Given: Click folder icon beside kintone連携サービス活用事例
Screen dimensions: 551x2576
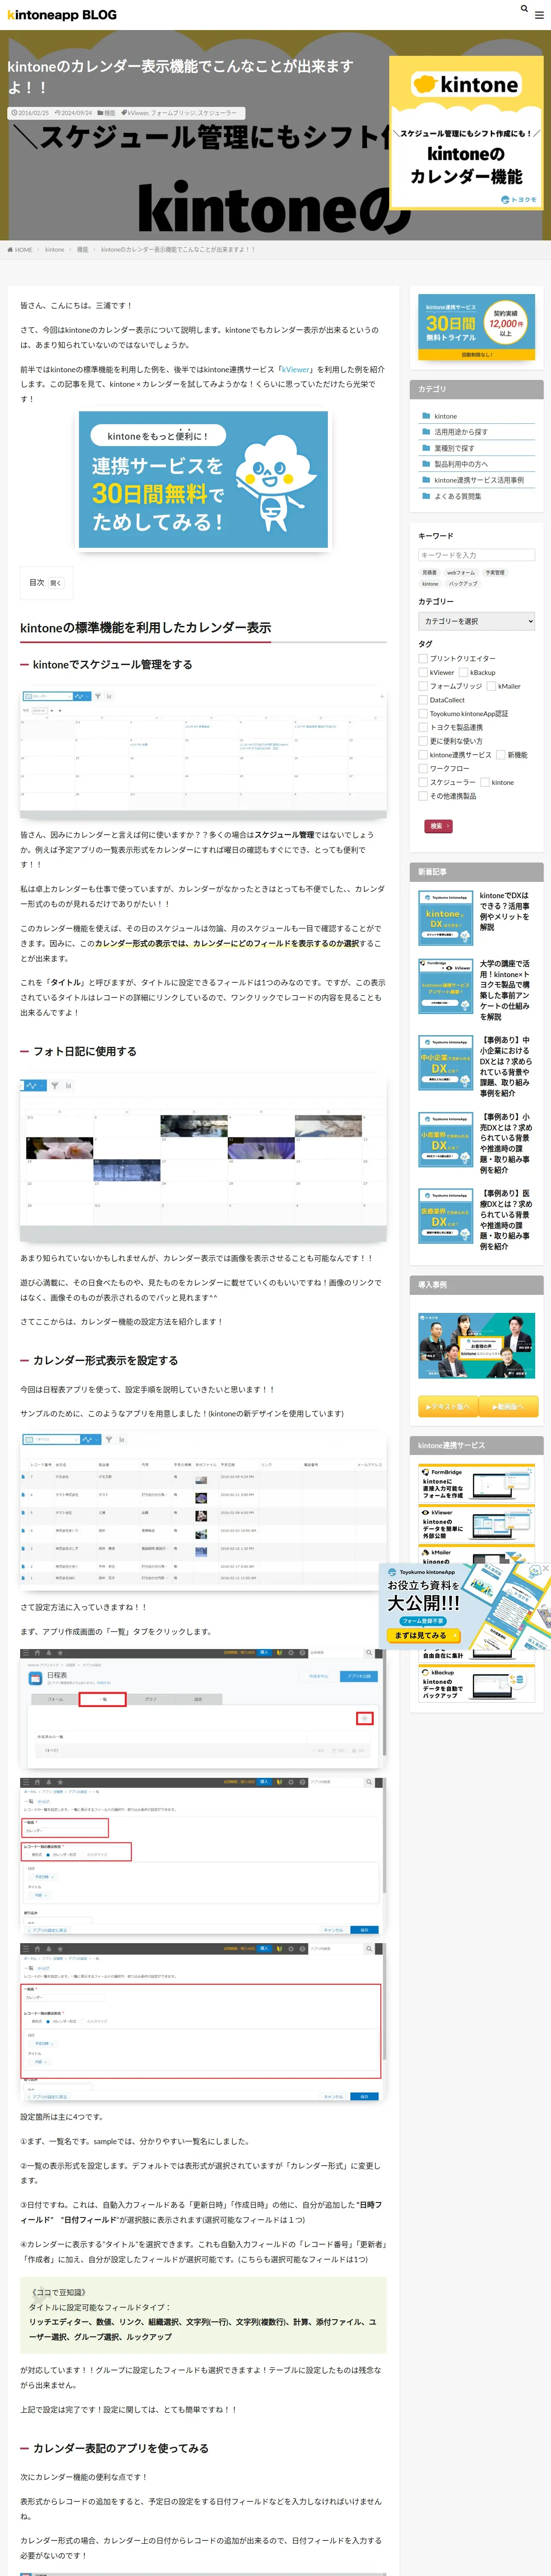Looking at the screenshot, I should (426, 480).
